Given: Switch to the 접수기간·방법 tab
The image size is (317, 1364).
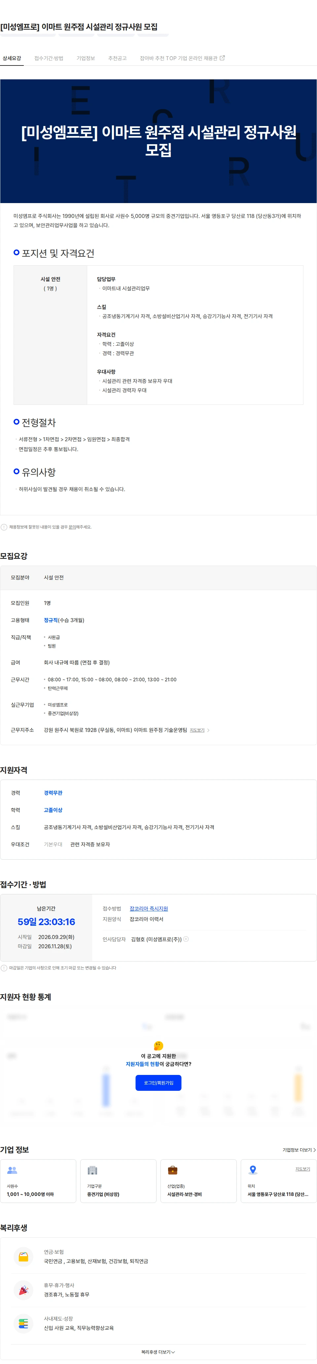Looking at the screenshot, I should (49, 58).
